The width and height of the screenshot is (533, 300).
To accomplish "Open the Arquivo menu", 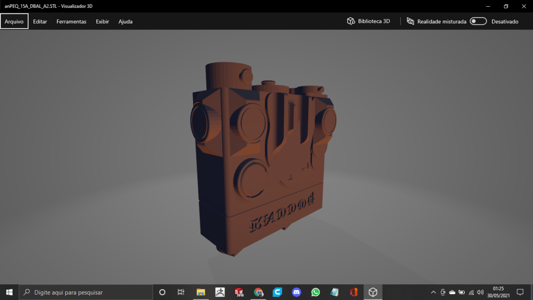I will pyautogui.click(x=14, y=21).
